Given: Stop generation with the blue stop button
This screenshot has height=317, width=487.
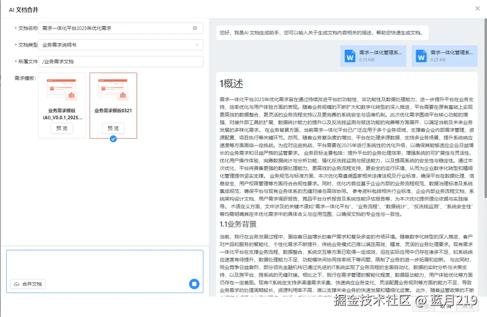Looking at the screenshot, I should 194,284.
